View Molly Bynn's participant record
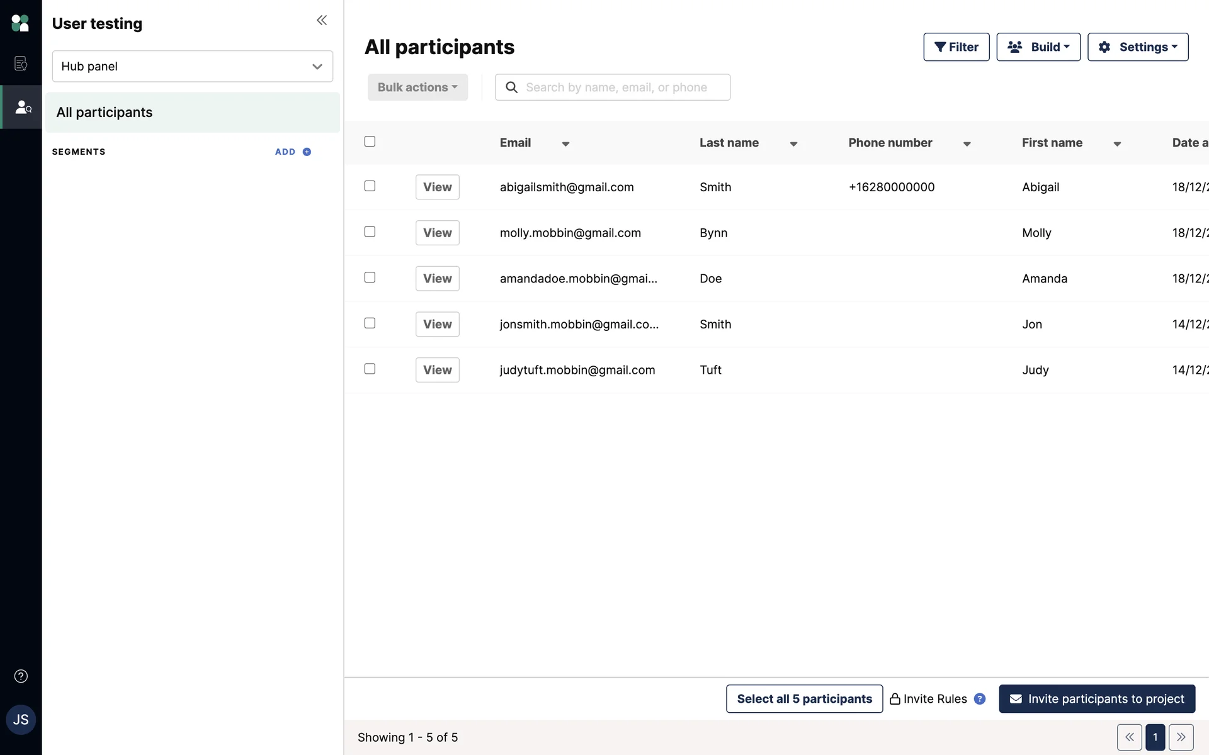The width and height of the screenshot is (1209, 755). pos(437,233)
